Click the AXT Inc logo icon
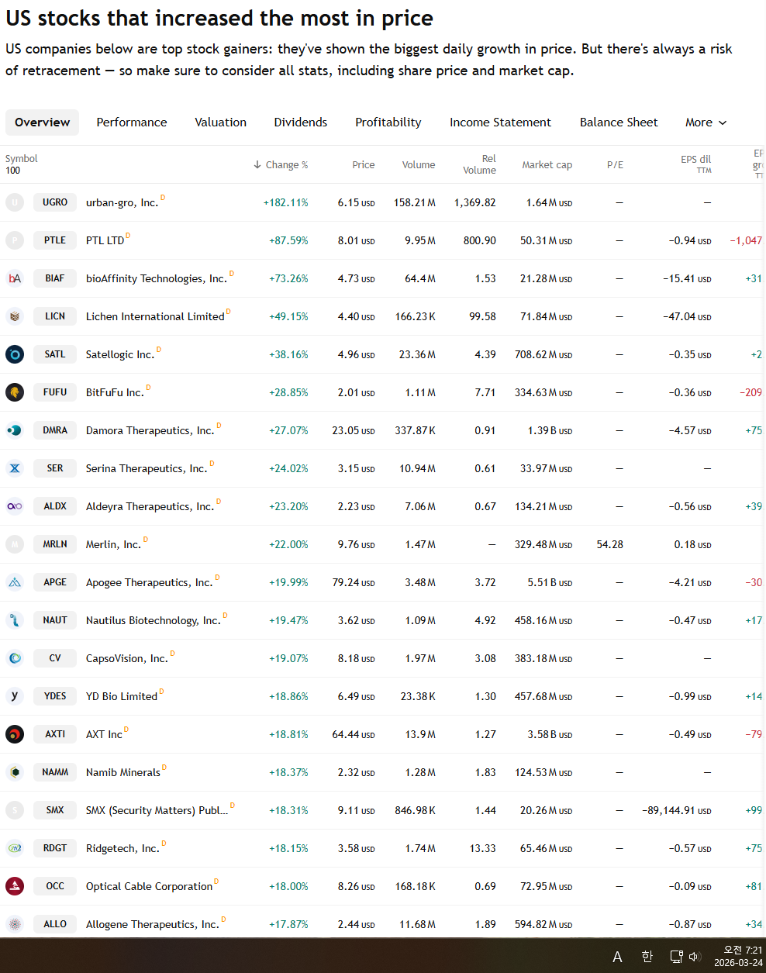This screenshot has height=973, width=766. (x=15, y=734)
